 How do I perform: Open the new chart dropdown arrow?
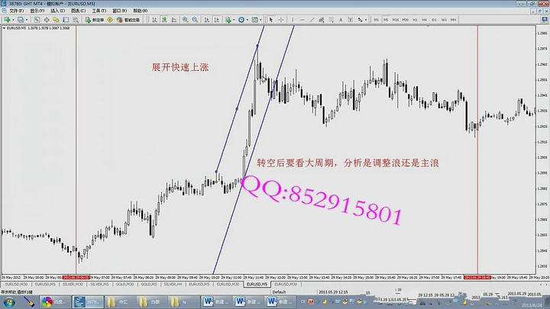(15, 20)
